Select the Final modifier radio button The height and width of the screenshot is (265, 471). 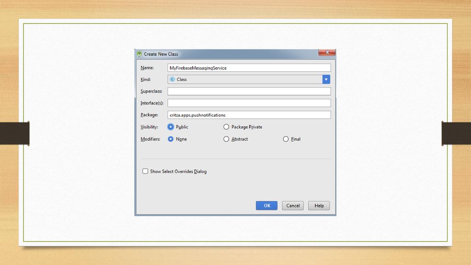[x=286, y=139]
